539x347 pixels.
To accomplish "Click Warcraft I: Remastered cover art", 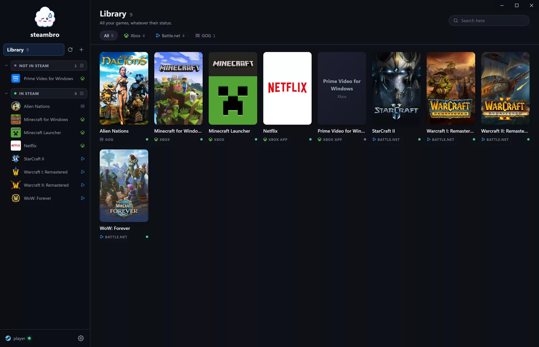I will (x=451, y=88).
